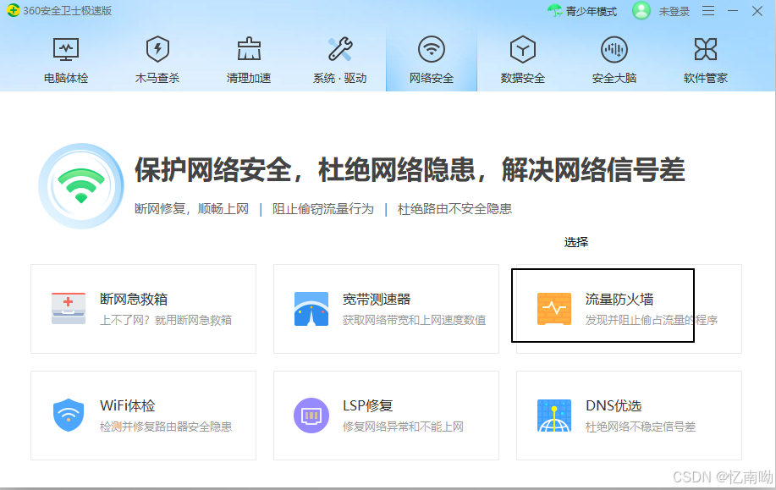Click the LSP修复 purple circle icon
Image resolution: width=776 pixels, height=490 pixels.
pos(311,416)
